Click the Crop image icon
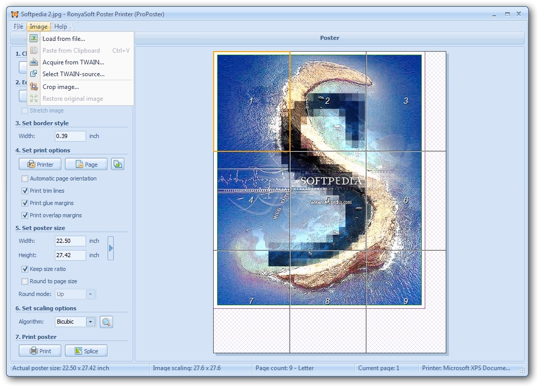The width and height of the screenshot is (539, 387). coord(34,87)
